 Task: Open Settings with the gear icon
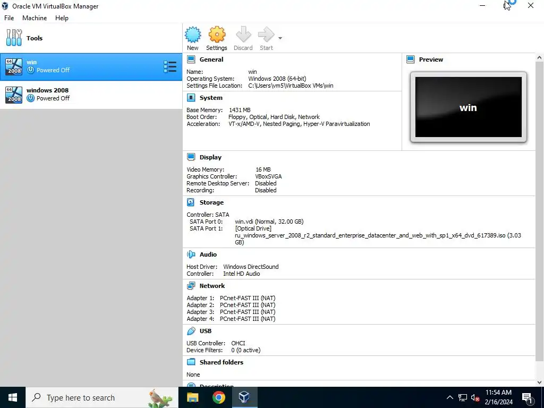[217, 35]
